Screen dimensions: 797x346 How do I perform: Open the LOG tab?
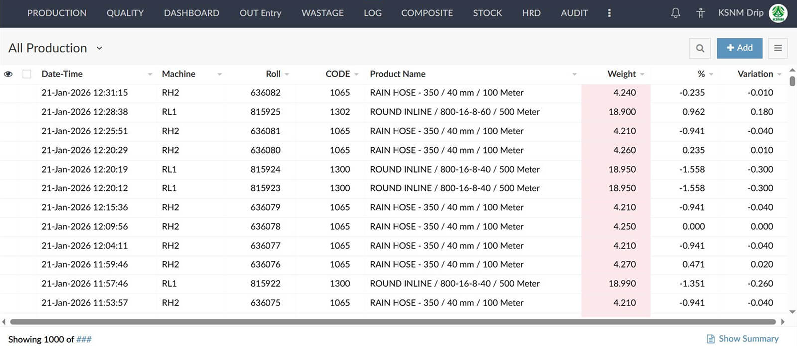pyautogui.click(x=373, y=13)
